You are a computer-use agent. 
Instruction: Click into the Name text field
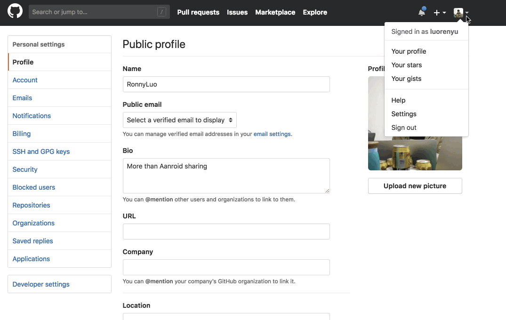pyautogui.click(x=226, y=84)
